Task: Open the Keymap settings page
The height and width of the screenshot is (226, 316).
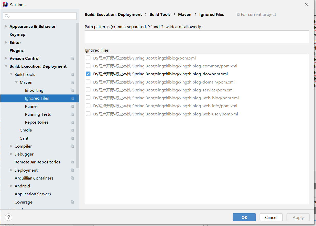Action: coord(17,34)
